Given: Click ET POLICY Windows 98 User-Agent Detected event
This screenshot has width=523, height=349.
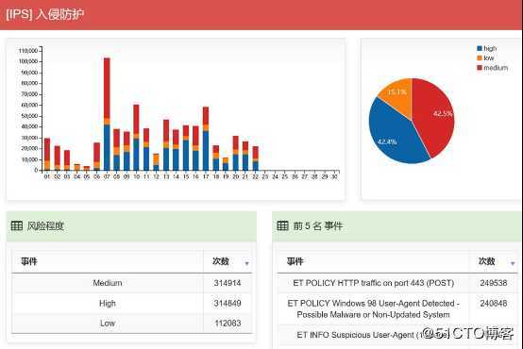Looking at the screenshot, I should coord(373,308).
